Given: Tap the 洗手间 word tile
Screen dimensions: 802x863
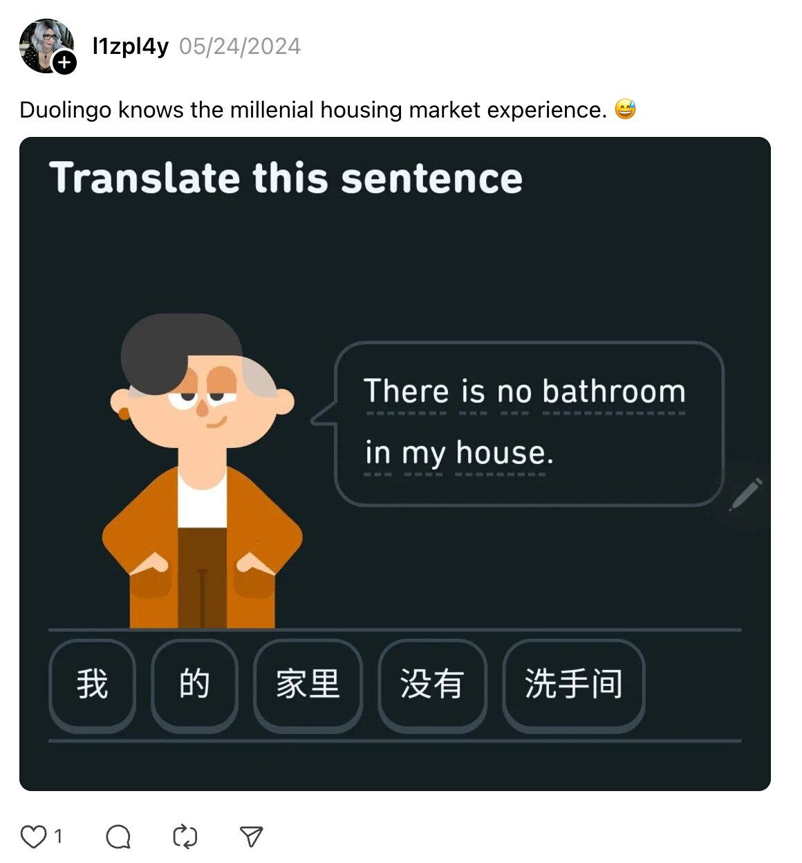Looking at the screenshot, I should (x=573, y=685).
